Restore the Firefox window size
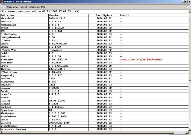Image resolution: width=191 pixels, height=135 pixels. (186, 2)
